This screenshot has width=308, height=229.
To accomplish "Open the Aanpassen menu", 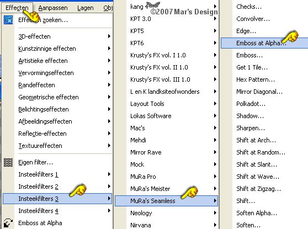I will click(53, 8).
